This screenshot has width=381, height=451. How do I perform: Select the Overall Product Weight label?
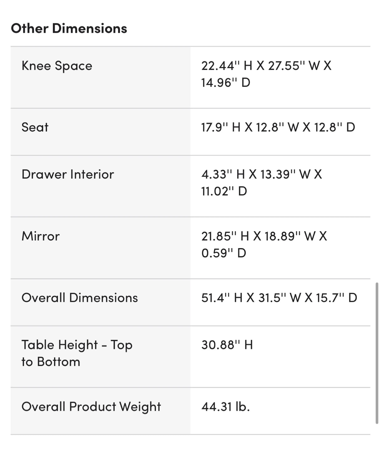pyautogui.click(x=91, y=407)
